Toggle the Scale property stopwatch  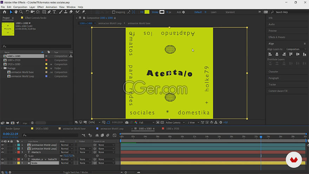(26, 156)
